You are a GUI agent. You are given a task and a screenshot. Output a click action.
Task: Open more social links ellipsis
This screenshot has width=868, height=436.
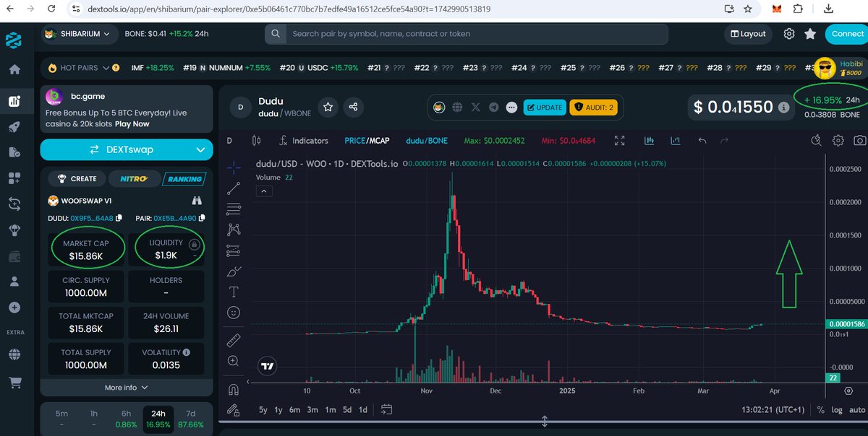point(512,107)
